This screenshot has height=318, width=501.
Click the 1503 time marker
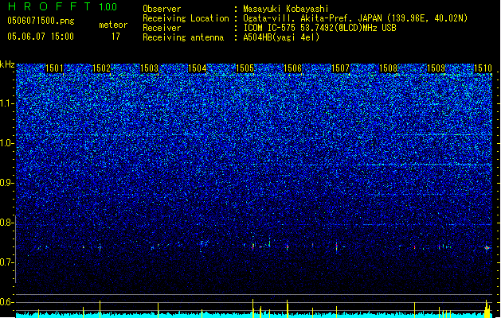pos(150,68)
